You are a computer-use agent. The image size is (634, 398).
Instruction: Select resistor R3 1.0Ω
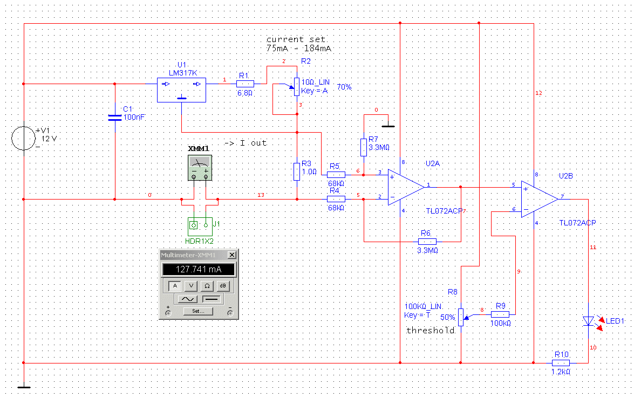297,171
